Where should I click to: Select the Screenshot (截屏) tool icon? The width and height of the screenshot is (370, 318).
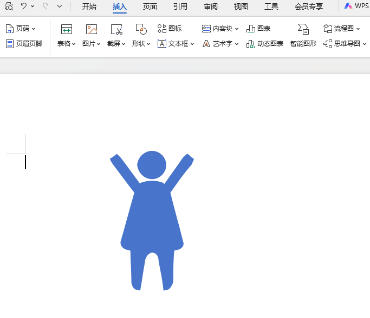(x=116, y=30)
